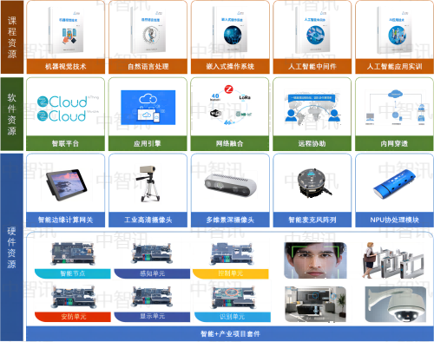Click the round 智能麦克风阵列 device

click(x=314, y=183)
